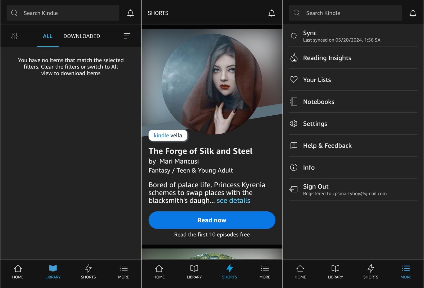
Task: Open the filter sliders icon in Library screen
Action: point(14,36)
